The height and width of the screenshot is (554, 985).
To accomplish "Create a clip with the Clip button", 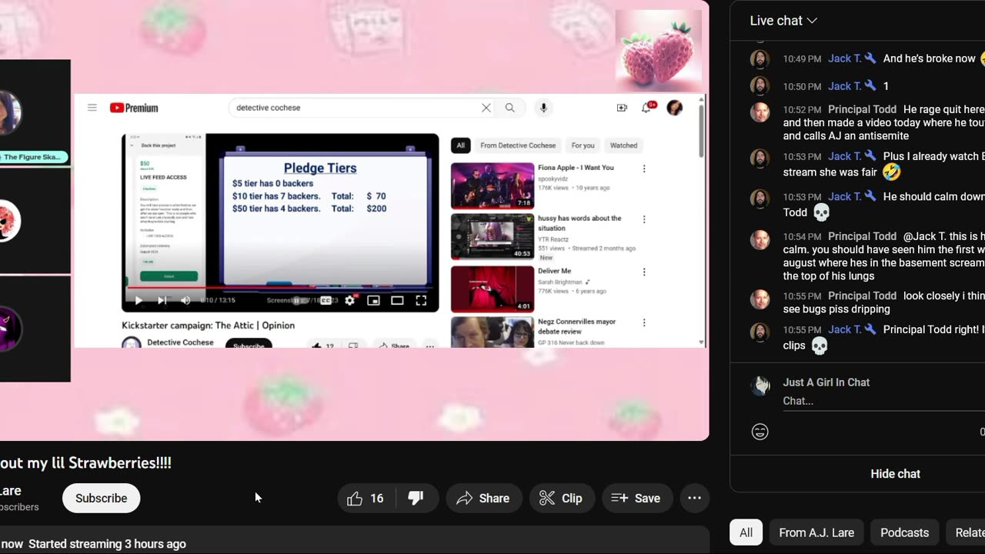I will [x=561, y=499].
